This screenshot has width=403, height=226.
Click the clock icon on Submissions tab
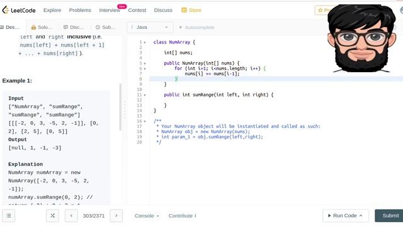point(98,27)
